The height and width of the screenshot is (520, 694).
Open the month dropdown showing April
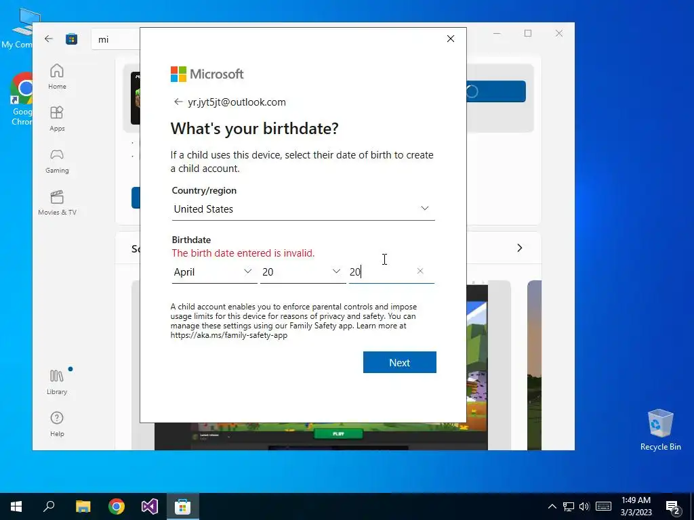[x=214, y=272]
